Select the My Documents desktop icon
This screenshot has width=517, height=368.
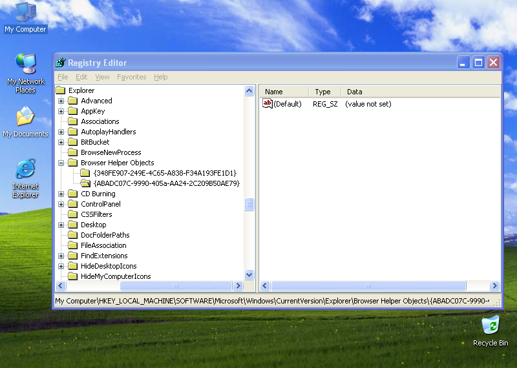[25, 121]
